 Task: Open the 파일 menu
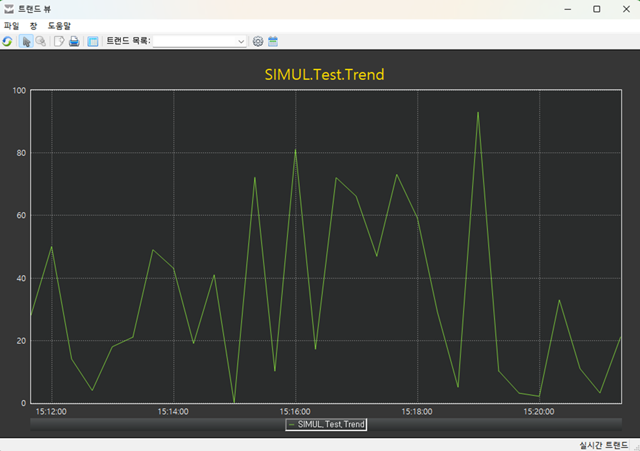click(12, 26)
